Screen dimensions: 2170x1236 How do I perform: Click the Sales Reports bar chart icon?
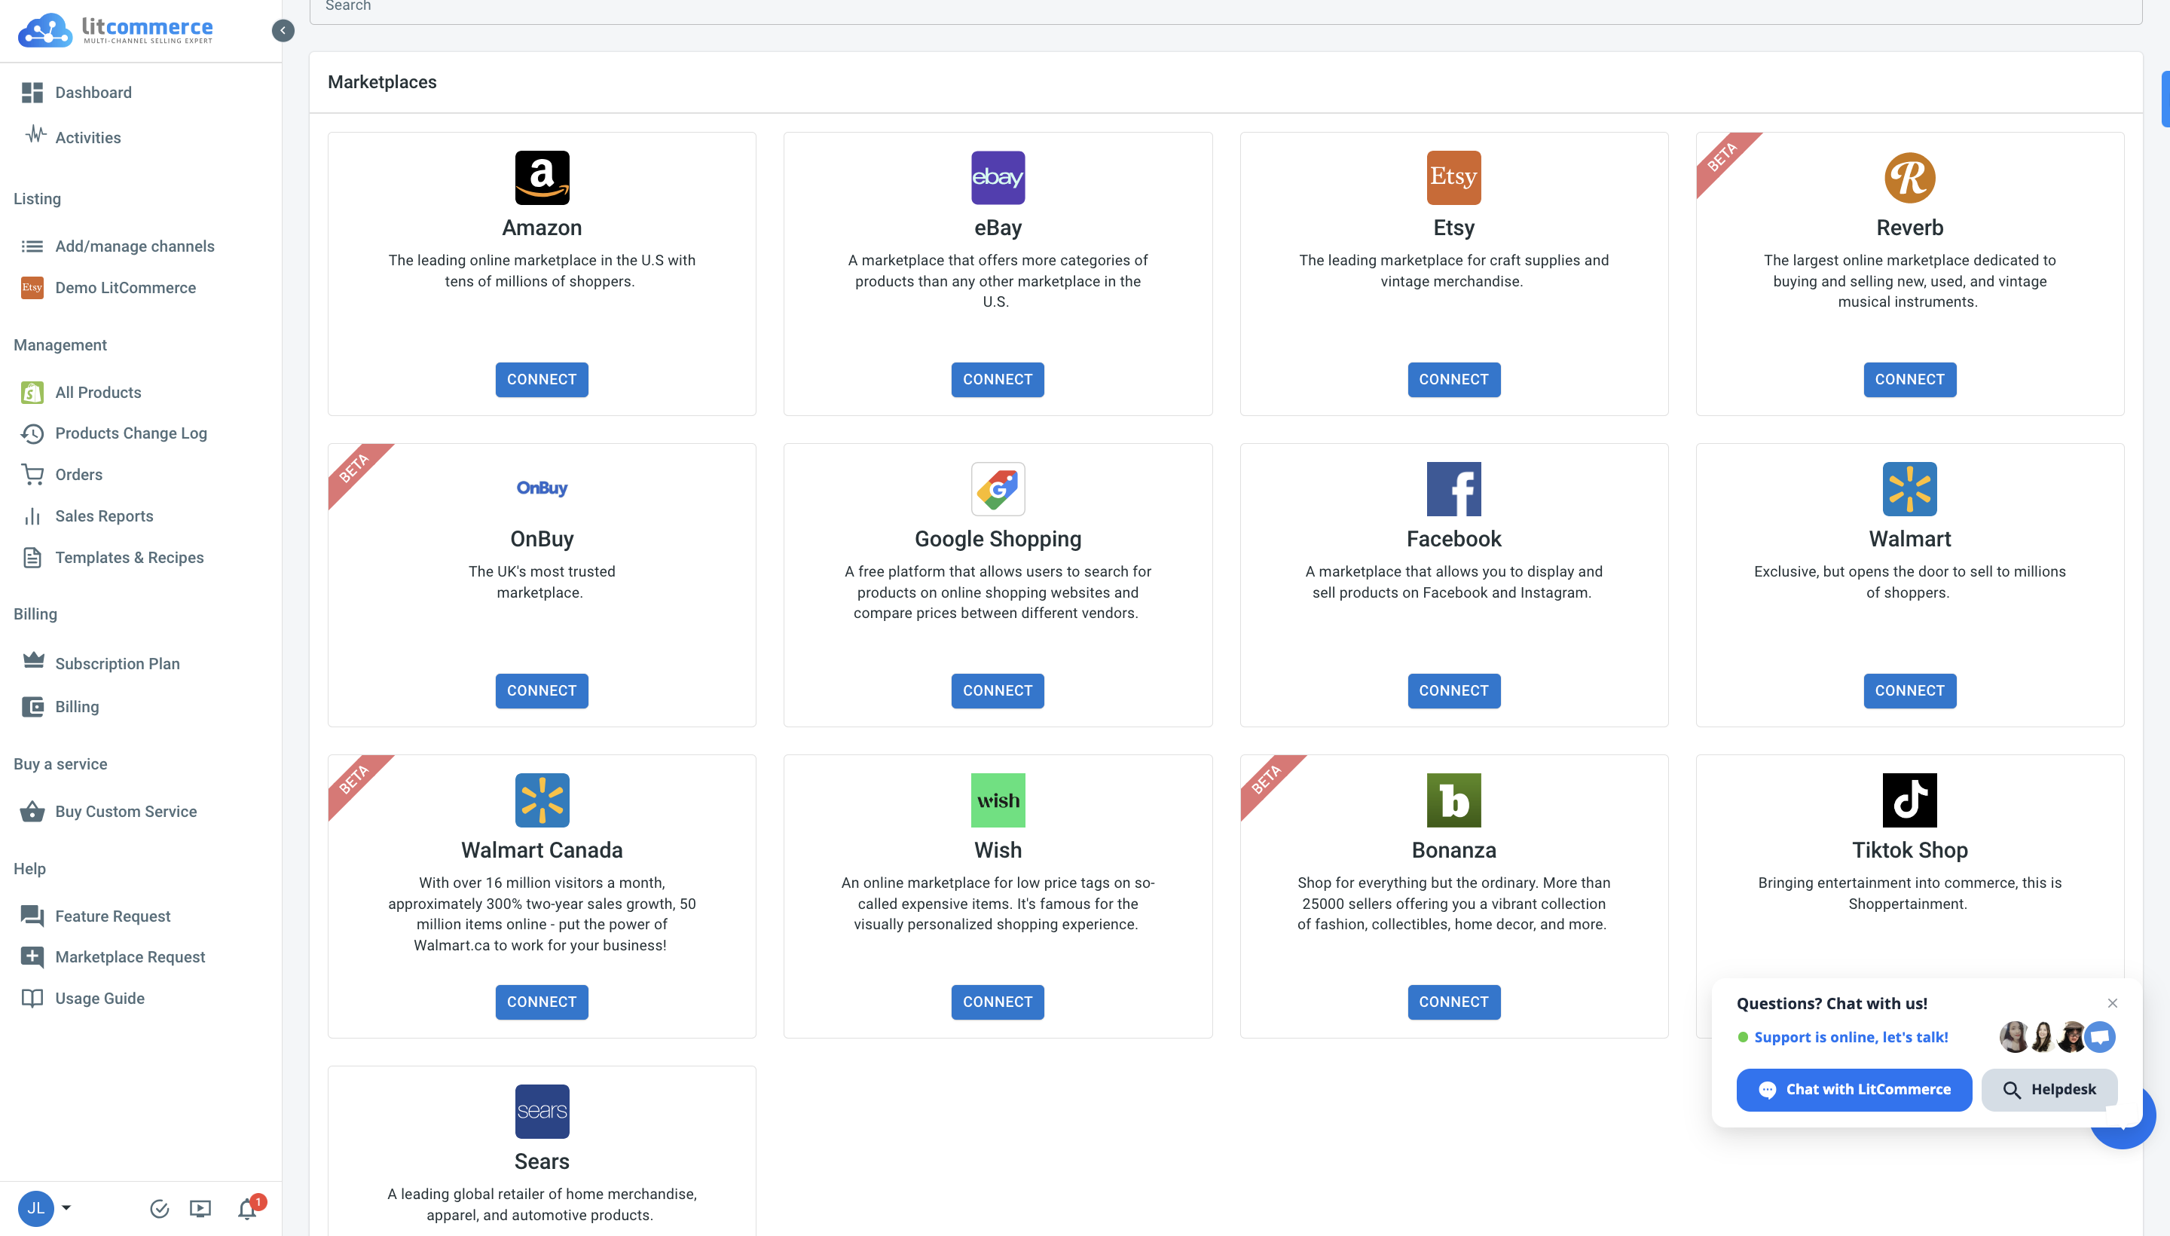tap(32, 516)
